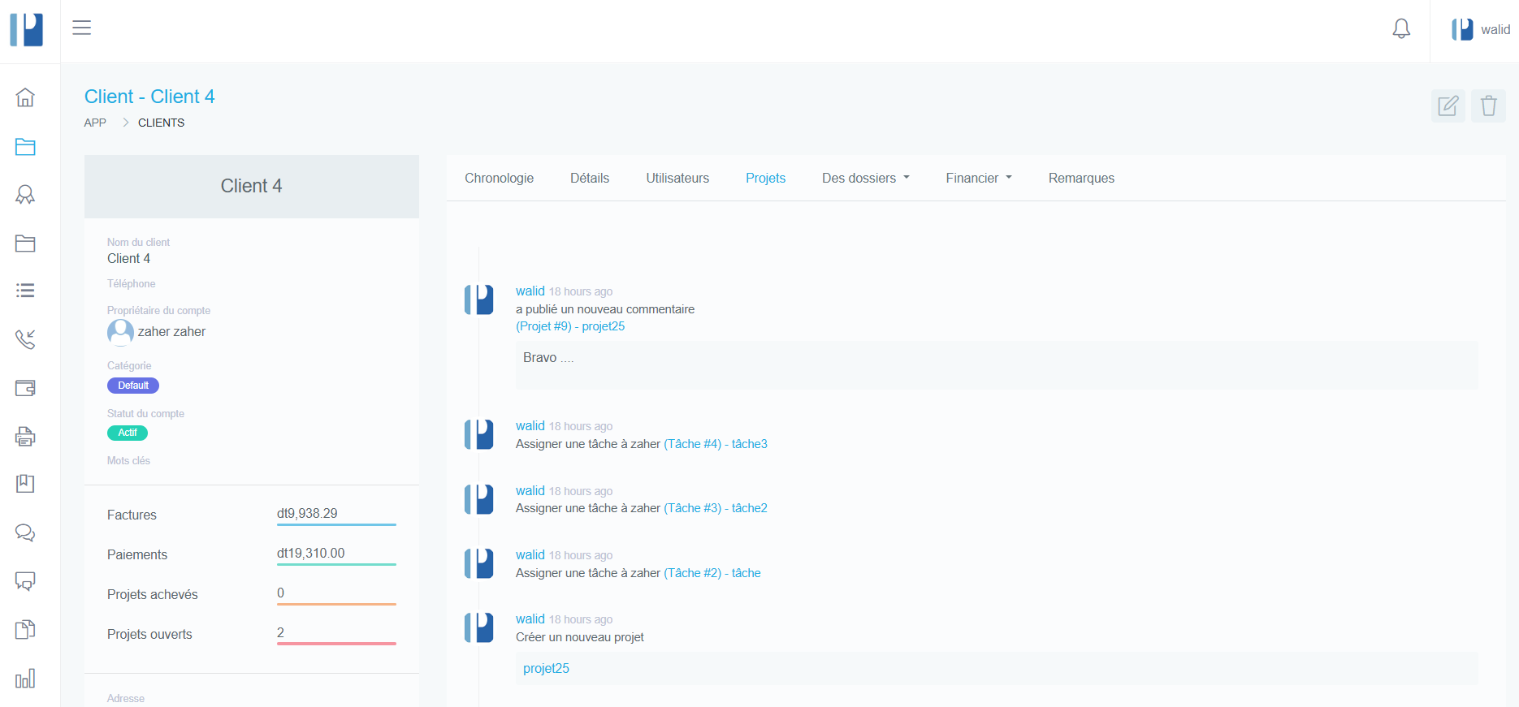The height and width of the screenshot is (707, 1519).
Task: Click the edit client pencil icon
Action: pos(1448,106)
